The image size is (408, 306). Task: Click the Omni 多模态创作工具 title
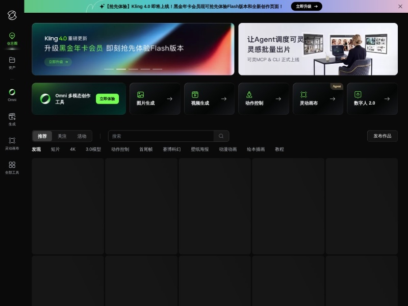click(x=73, y=99)
